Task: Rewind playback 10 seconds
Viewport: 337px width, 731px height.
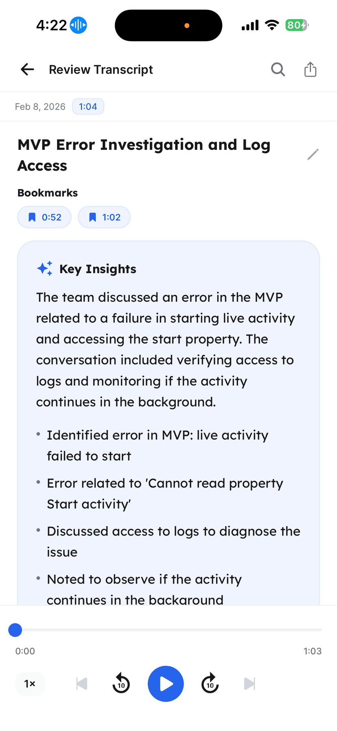Action: [121, 684]
